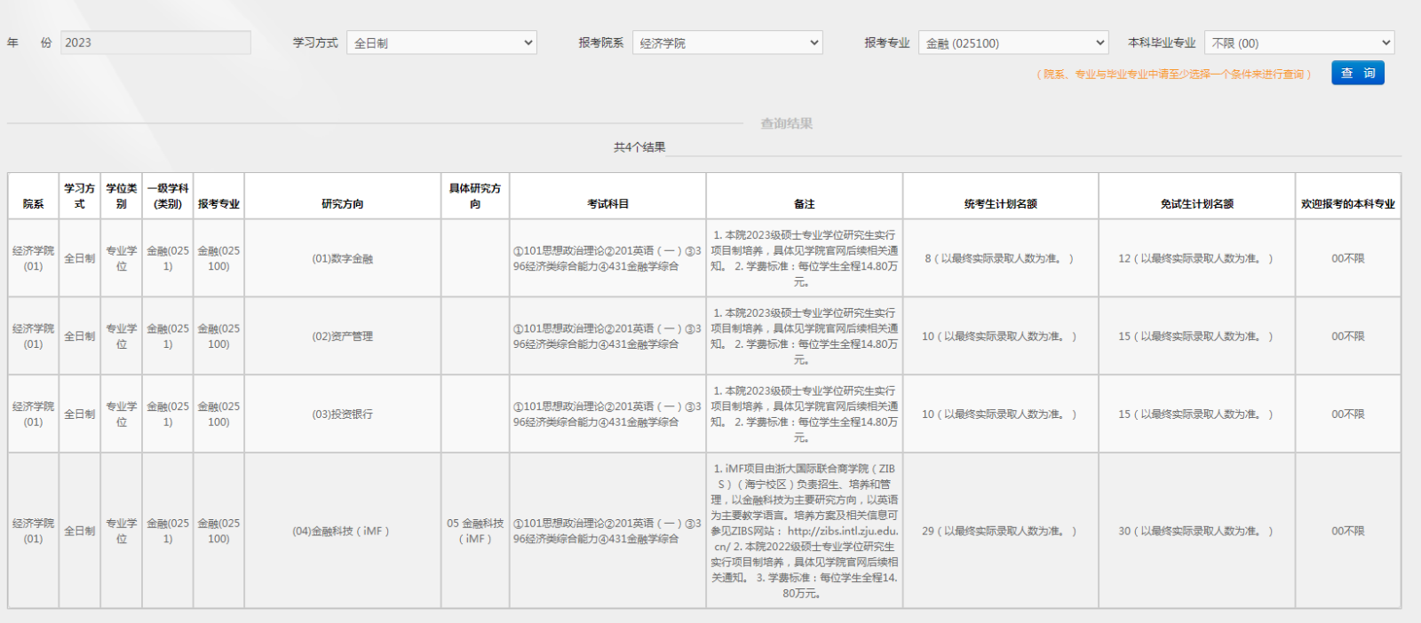This screenshot has width=1421, height=623.
Task: Click the quota cell starting with 29
Action: point(1001,531)
